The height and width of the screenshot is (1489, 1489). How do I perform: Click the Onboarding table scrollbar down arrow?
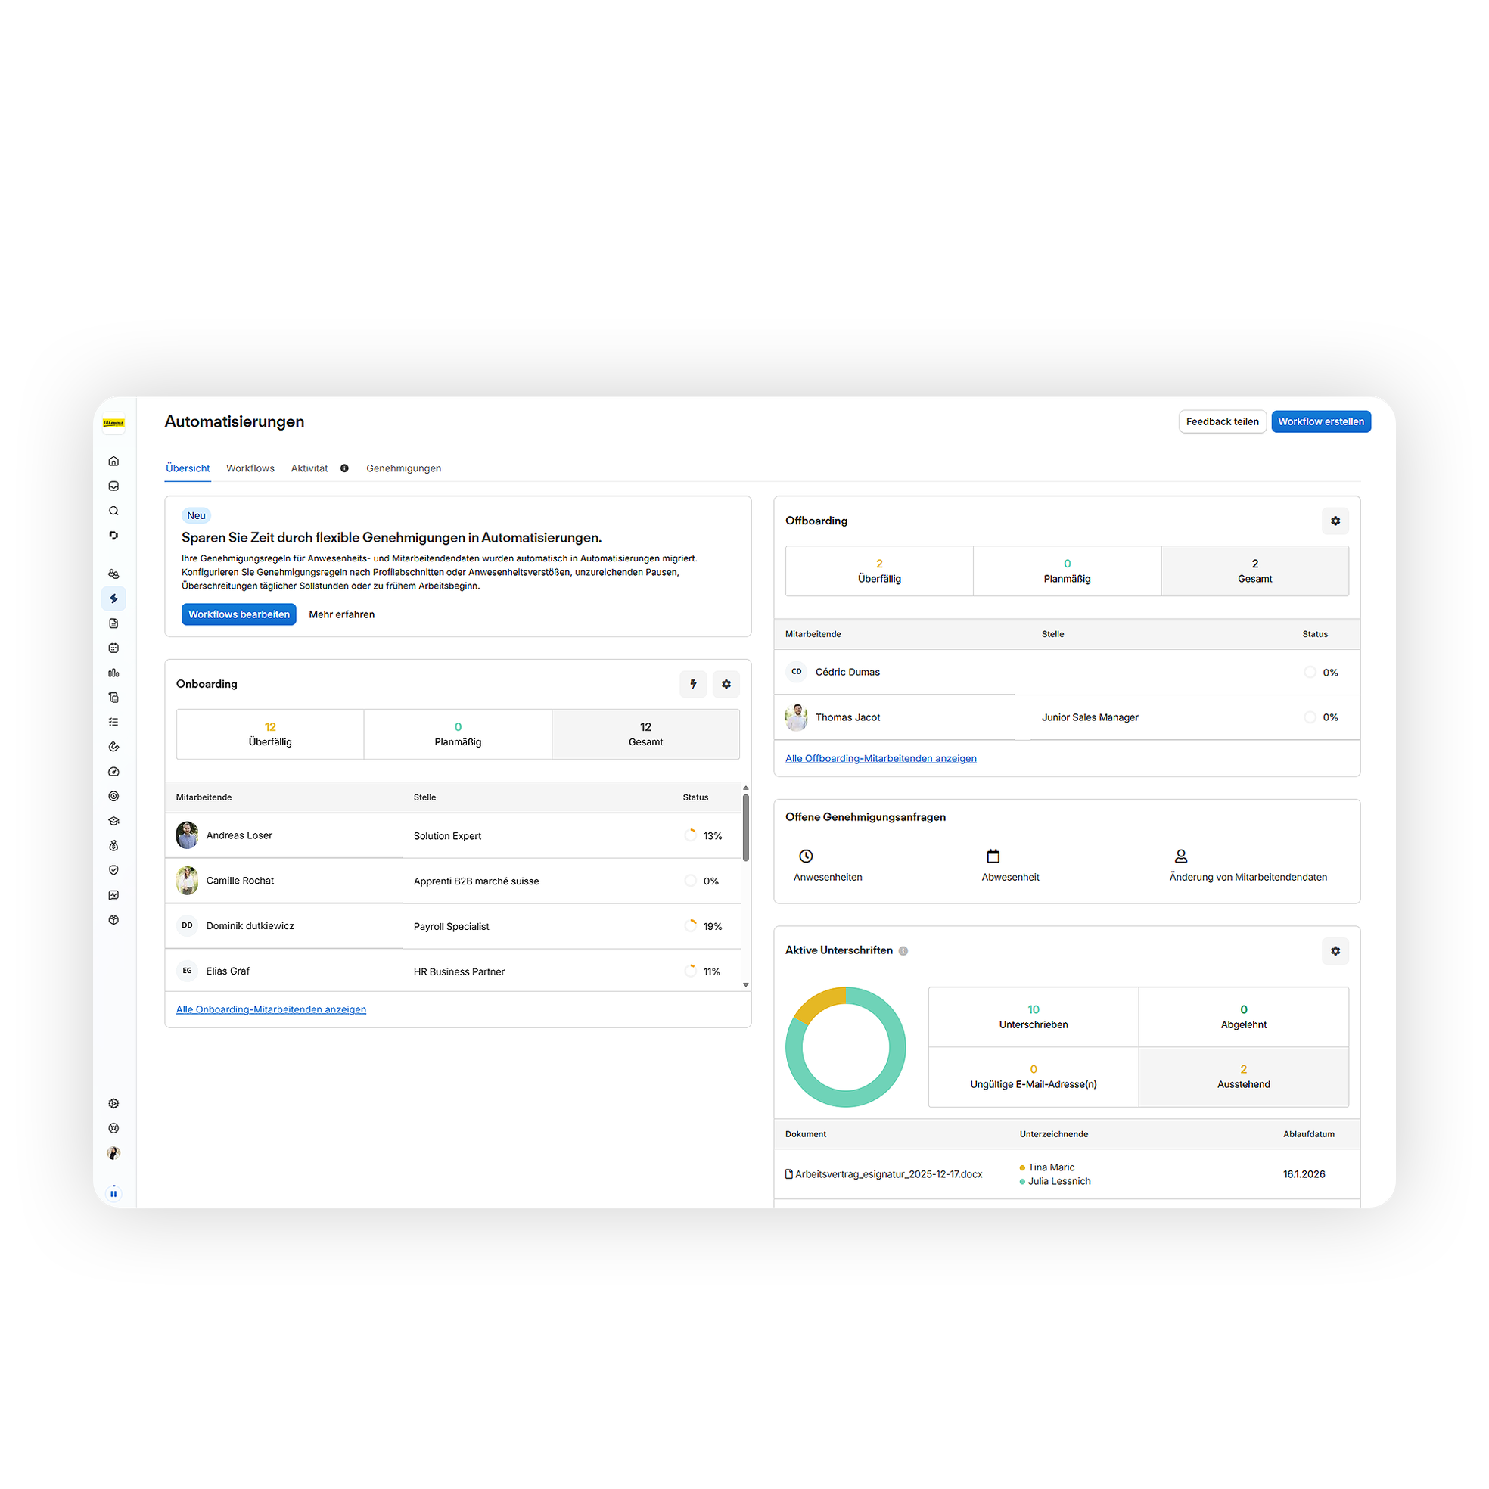(x=745, y=984)
